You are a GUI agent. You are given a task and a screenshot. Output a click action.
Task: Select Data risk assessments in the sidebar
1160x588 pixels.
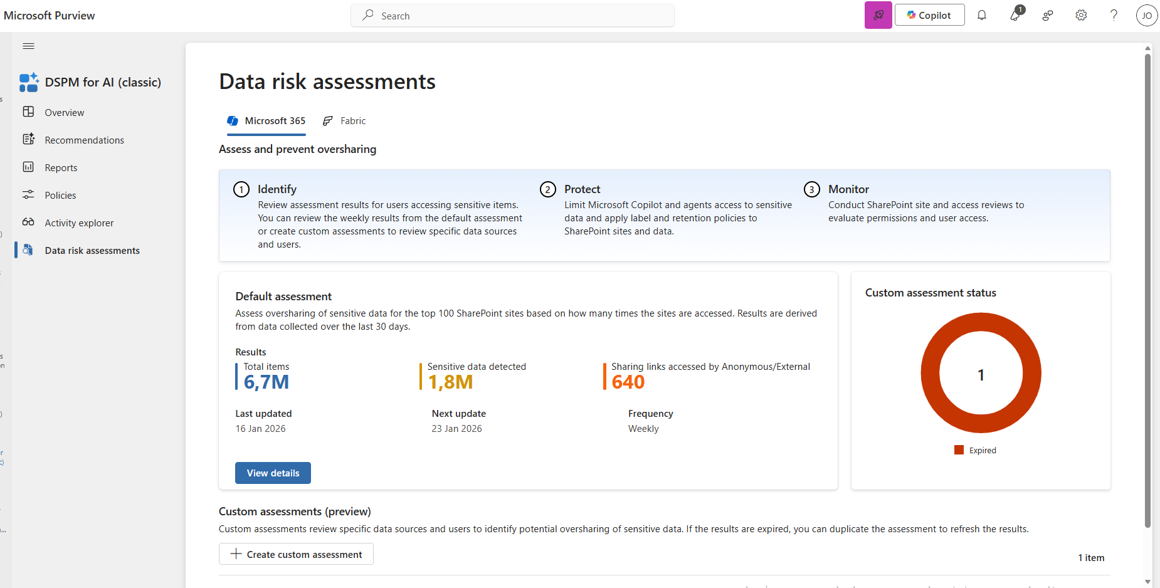coord(93,251)
